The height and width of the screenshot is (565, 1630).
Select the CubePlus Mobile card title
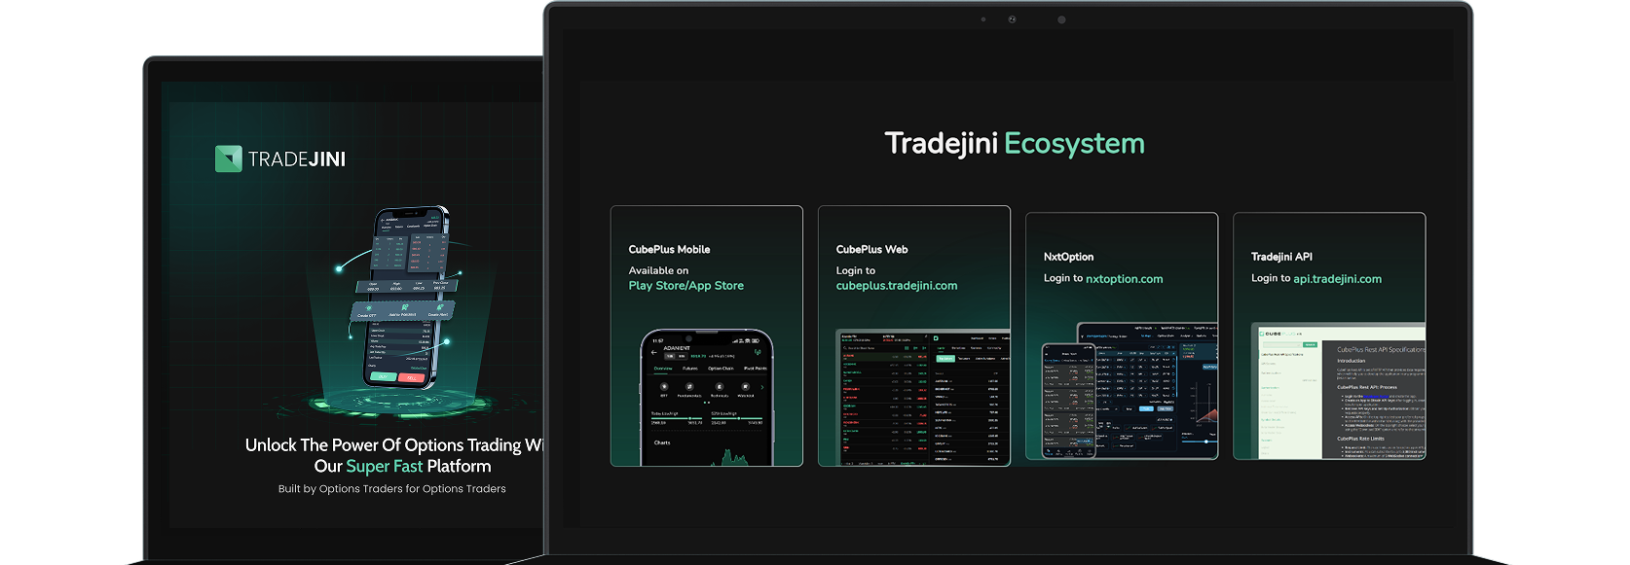[669, 250]
